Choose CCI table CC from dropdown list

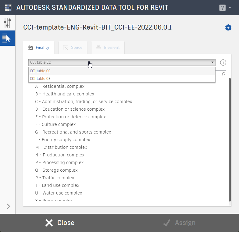122,71
